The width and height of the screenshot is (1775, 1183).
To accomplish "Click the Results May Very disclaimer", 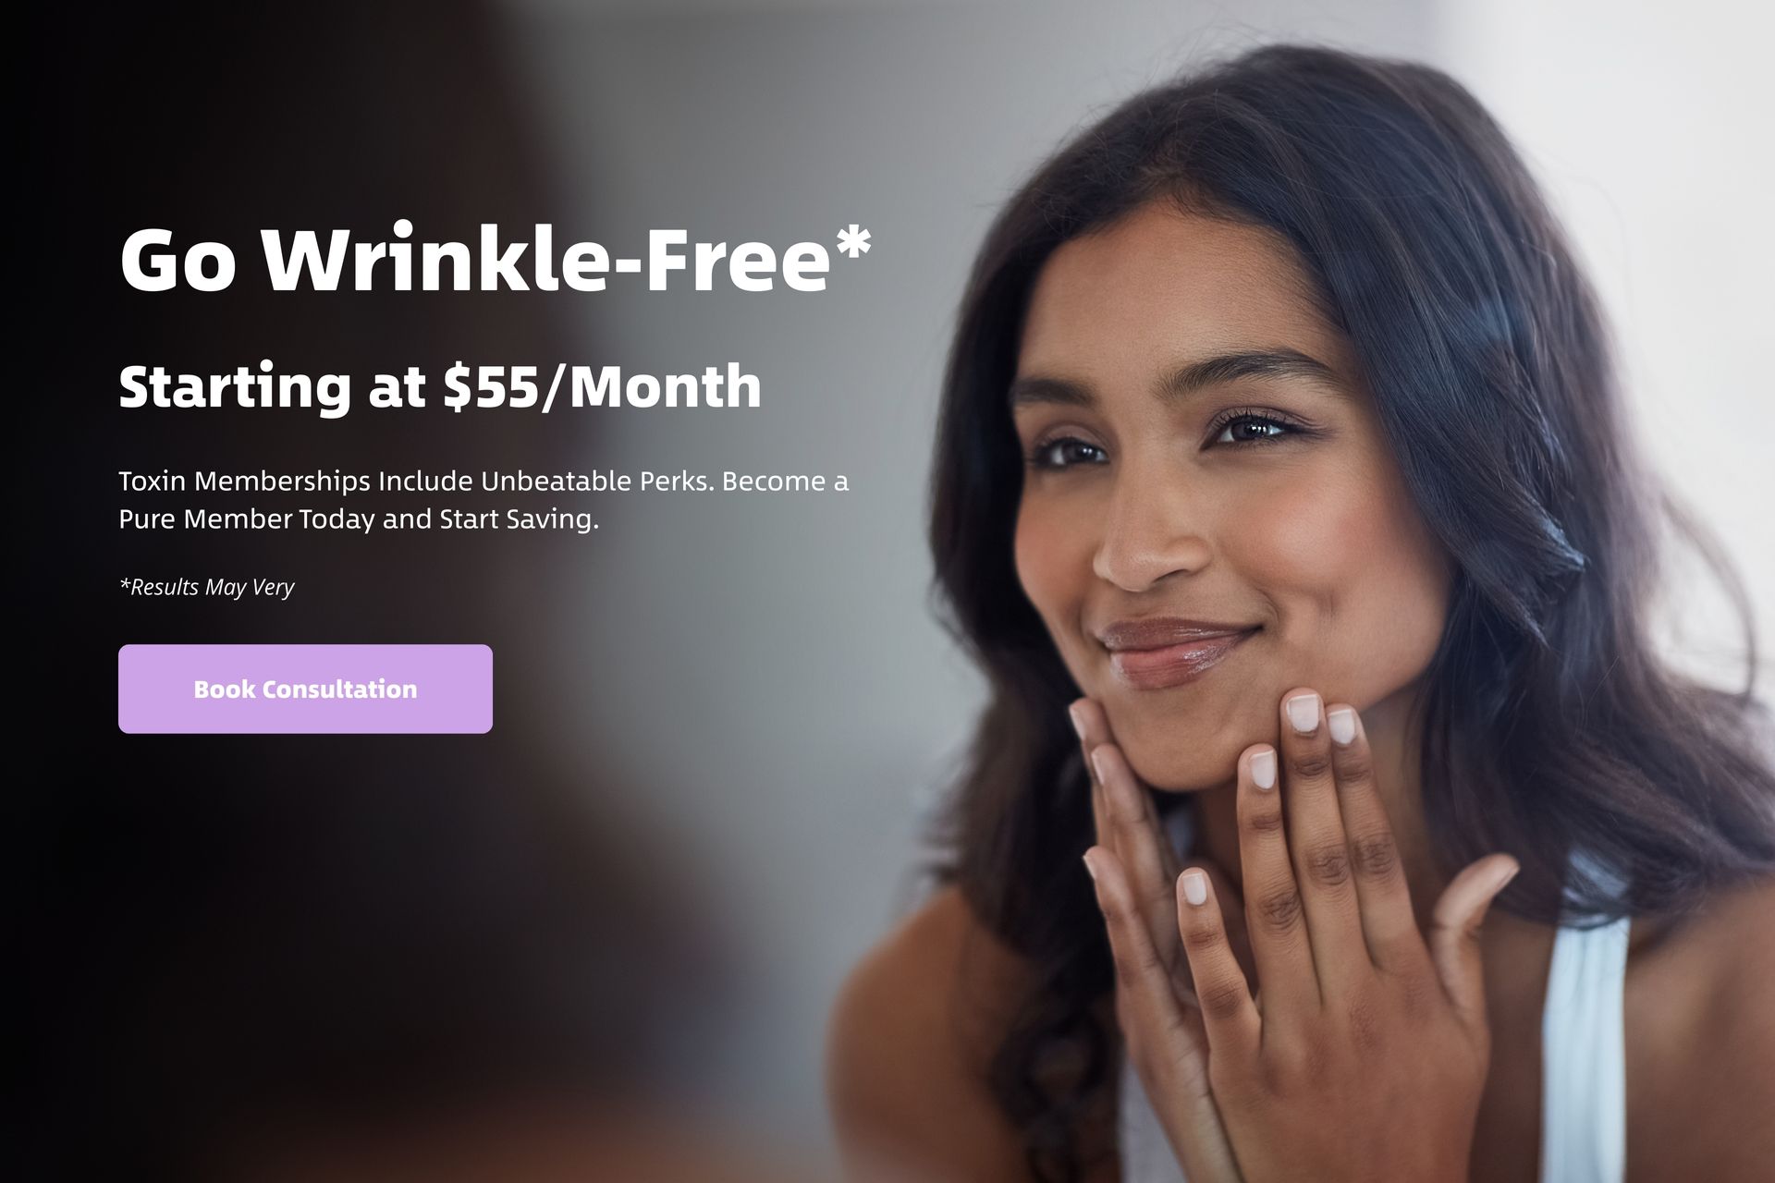I will pyautogui.click(x=207, y=587).
